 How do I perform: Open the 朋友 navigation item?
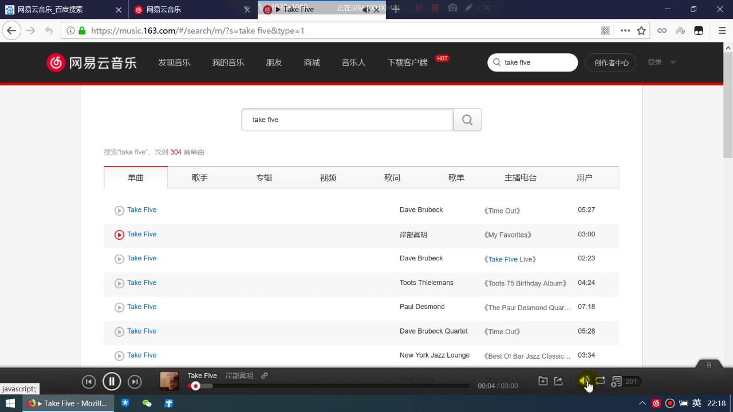click(x=274, y=62)
